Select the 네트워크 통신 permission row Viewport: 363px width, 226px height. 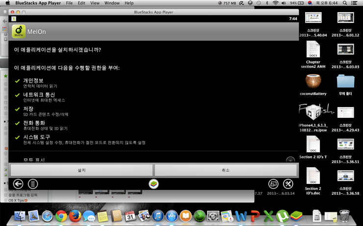click(x=153, y=97)
